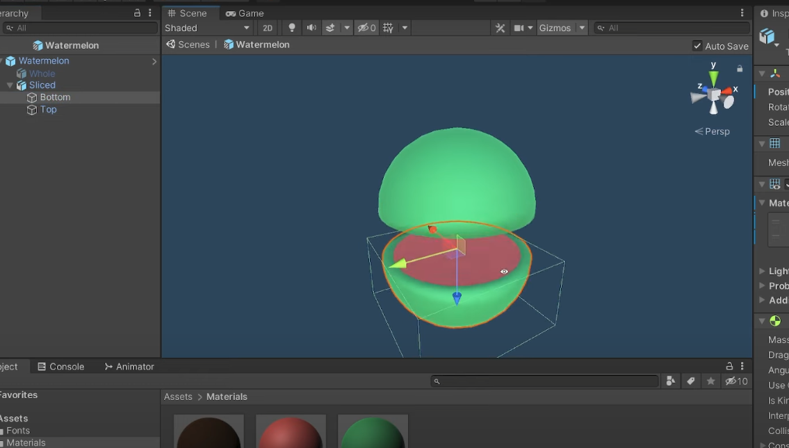This screenshot has height=448, width=789.
Task: Click the favorites star icon in project panel
Action: click(710, 381)
